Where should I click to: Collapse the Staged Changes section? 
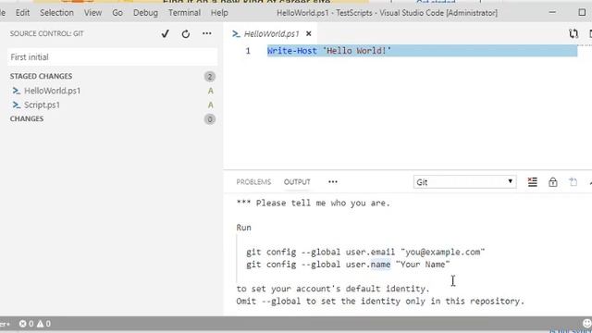tap(41, 76)
